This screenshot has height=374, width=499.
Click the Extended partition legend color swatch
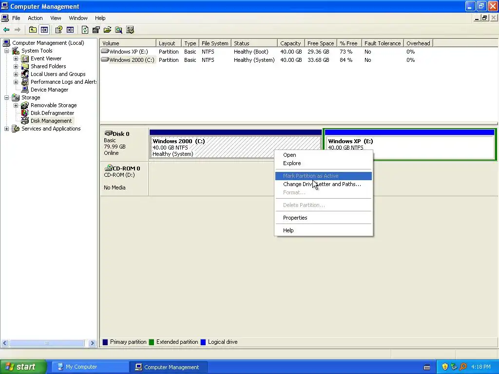tap(152, 342)
